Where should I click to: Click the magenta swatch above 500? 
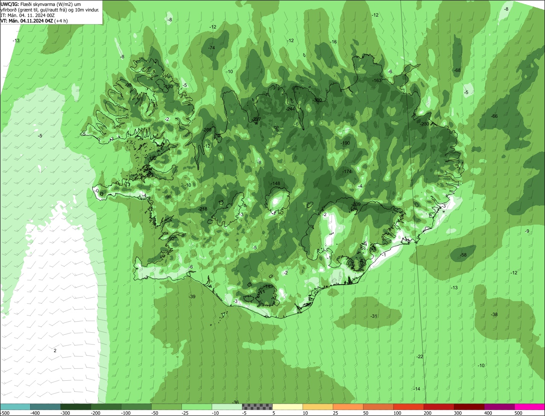[530, 407]
